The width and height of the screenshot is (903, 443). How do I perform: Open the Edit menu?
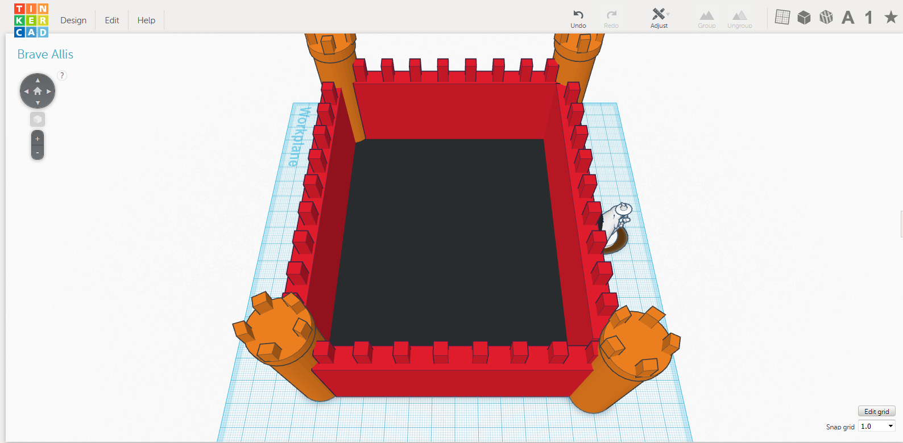pyautogui.click(x=112, y=20)
